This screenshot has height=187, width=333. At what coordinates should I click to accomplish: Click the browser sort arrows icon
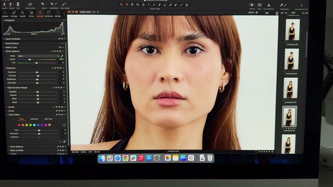click(286, 13)
